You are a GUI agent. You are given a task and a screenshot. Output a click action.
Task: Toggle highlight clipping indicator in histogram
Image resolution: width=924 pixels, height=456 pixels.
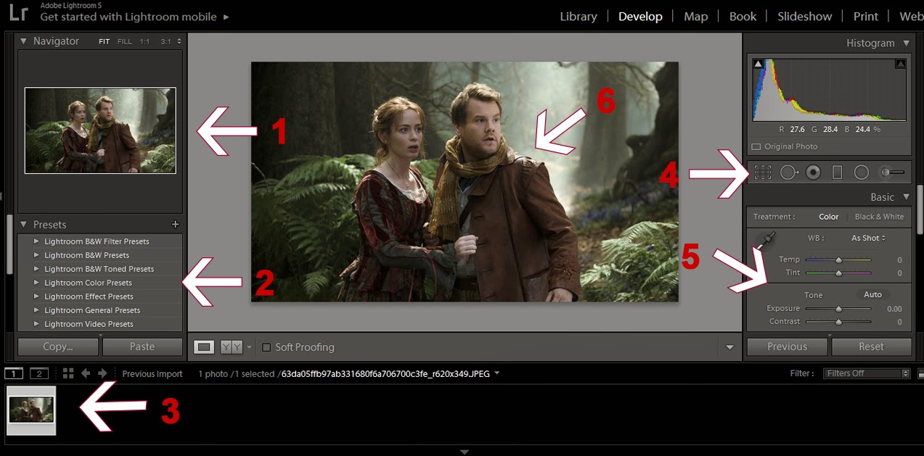901,65
